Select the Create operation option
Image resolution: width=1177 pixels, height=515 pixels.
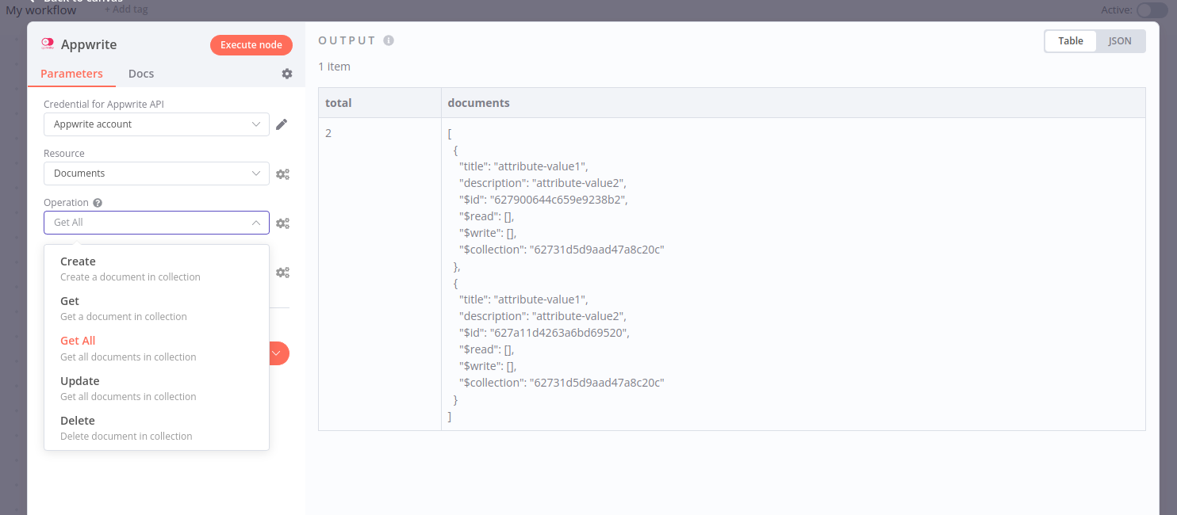click(x=157, y=269)
